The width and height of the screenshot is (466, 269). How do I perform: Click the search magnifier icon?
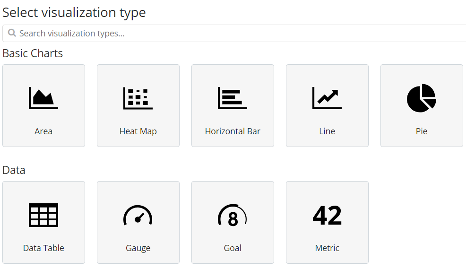(12, 34)
